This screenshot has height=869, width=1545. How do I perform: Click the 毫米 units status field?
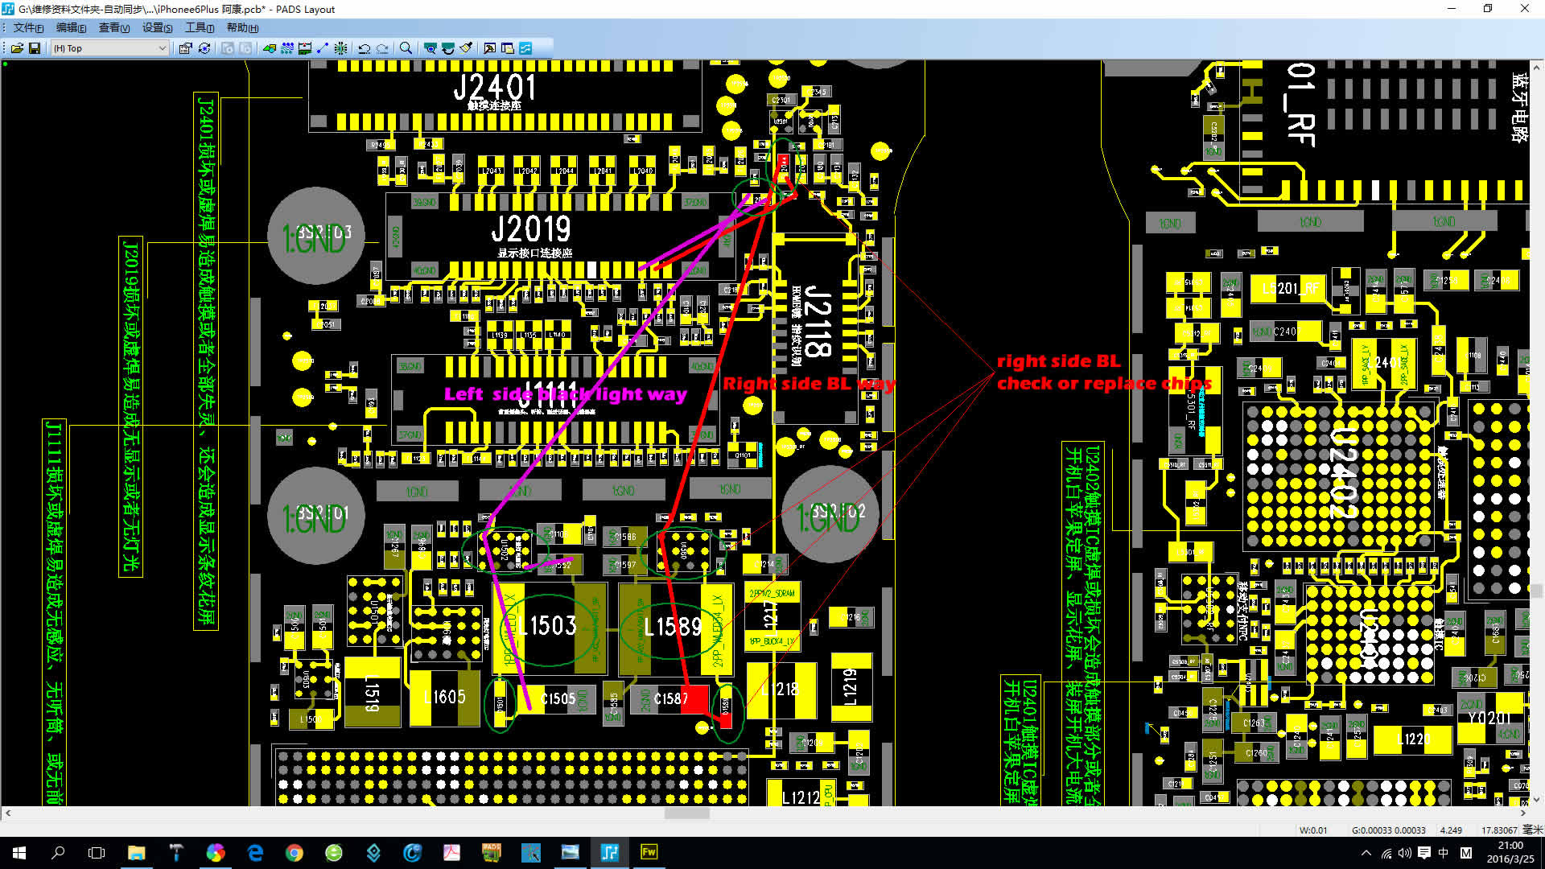click(x=1532, y=830)
